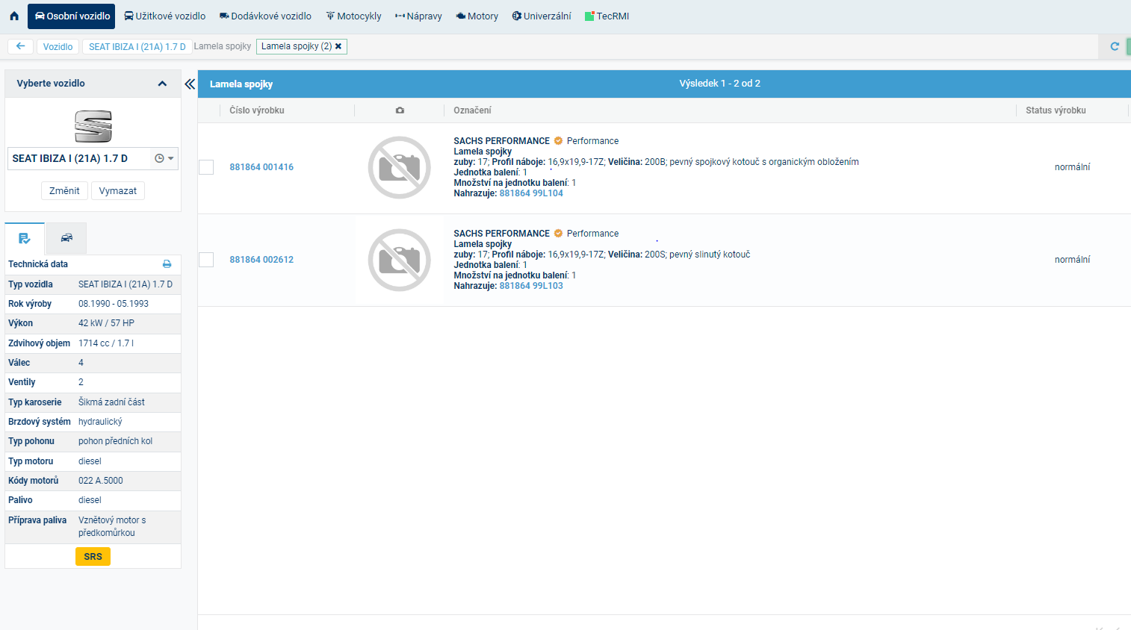Refresh the page with the reload icon
This screenshot has height=630, width=1131.
(x=1115, y=46)
